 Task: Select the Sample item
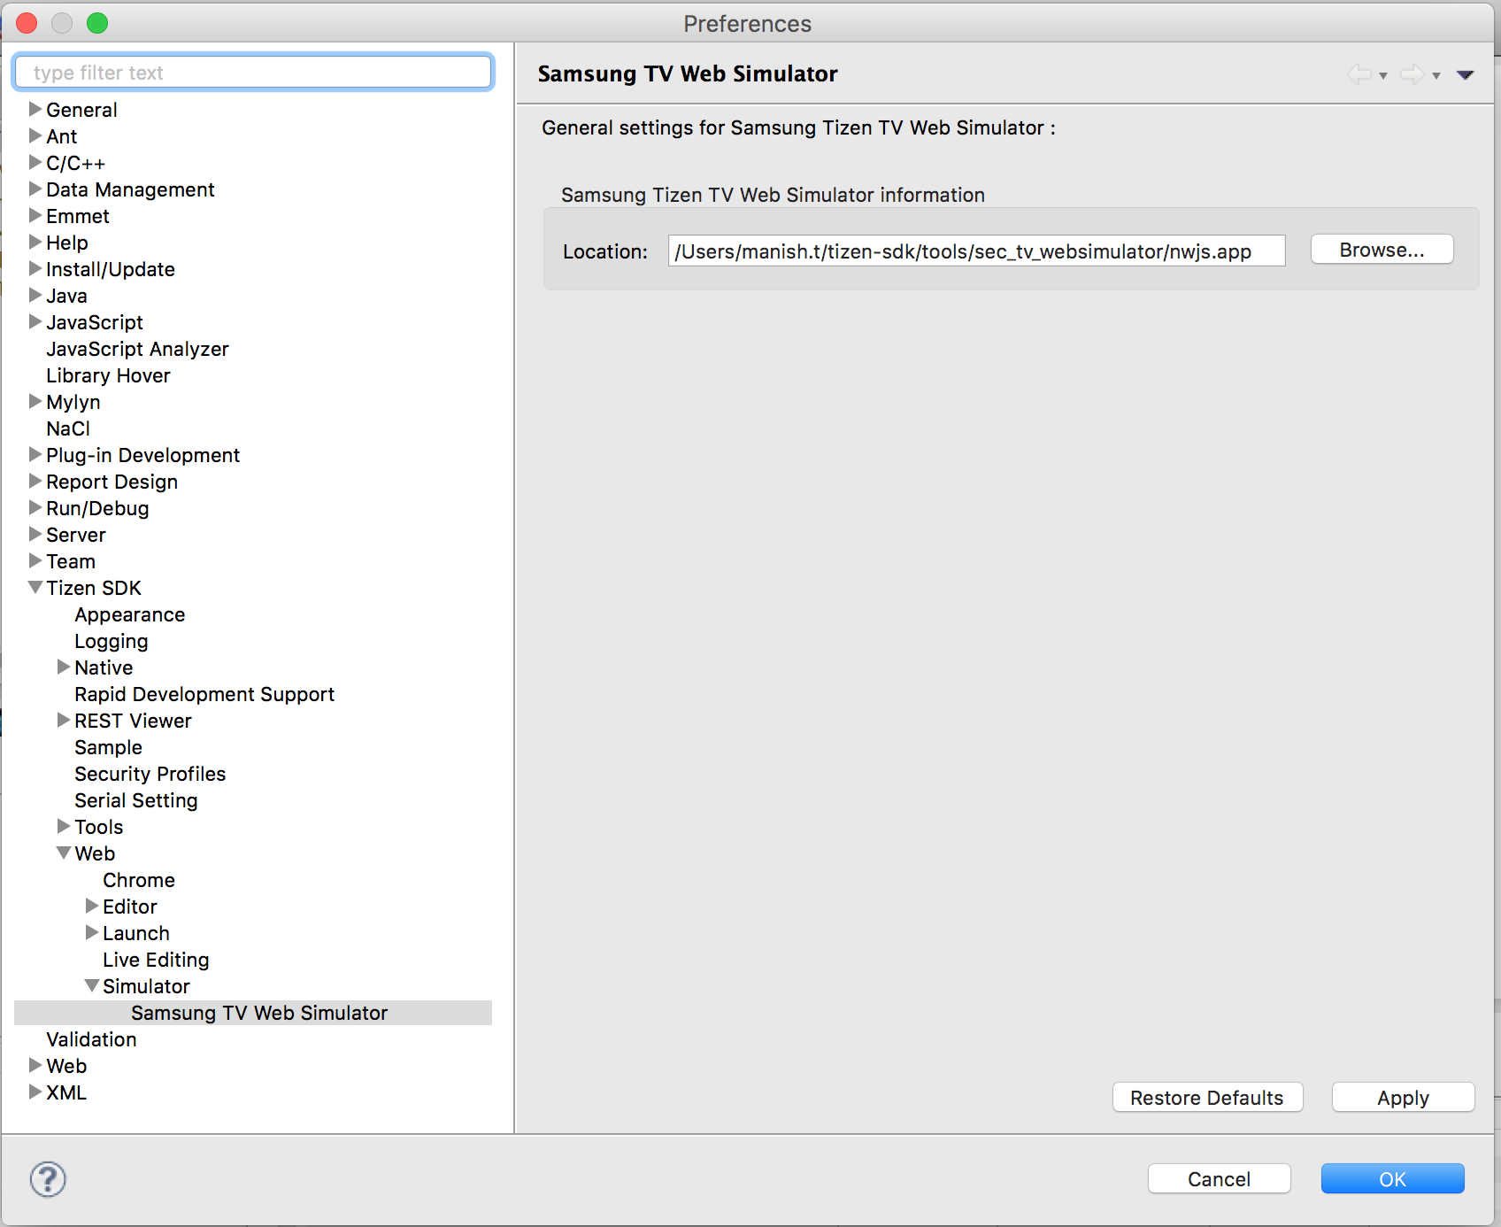tap(108, 747)
